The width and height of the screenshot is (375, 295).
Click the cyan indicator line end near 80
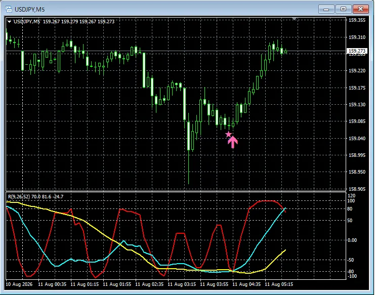[284, 208]
